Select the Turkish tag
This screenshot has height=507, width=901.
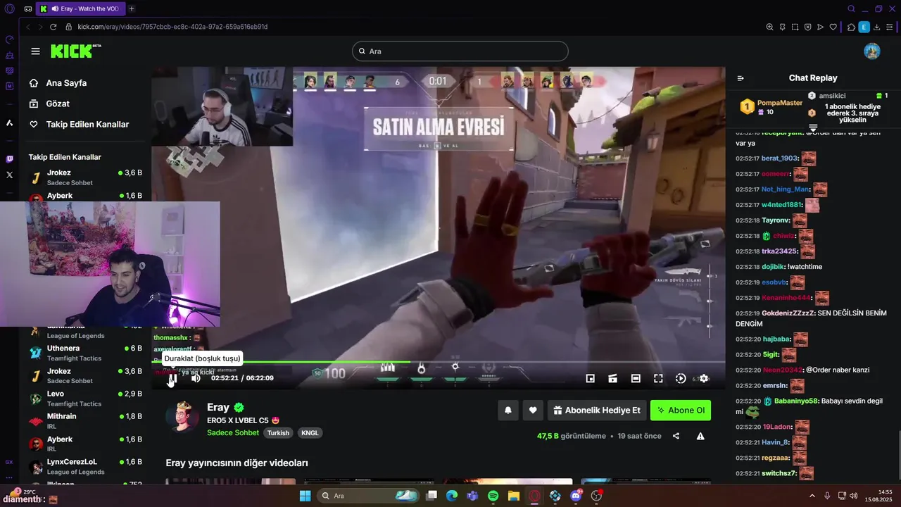(278, 433)
